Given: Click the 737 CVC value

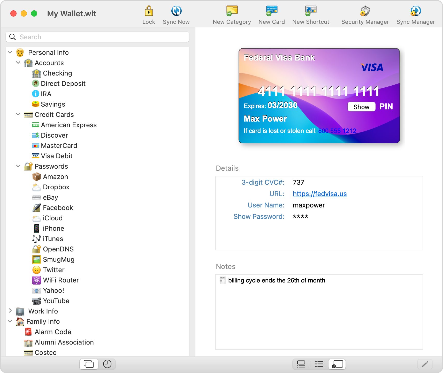Looking at the screenshot, I should [x=299, y=182].
